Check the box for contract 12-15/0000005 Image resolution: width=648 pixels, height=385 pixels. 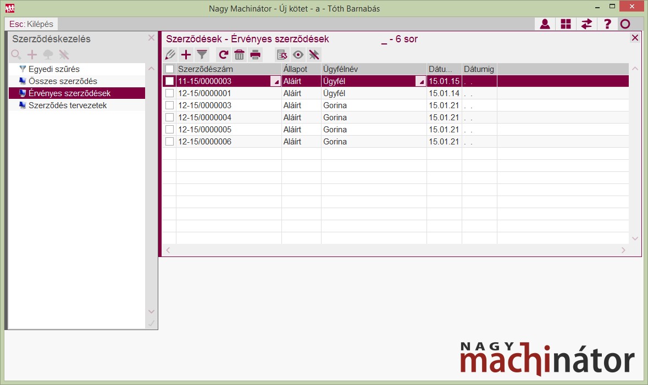pos(169,129)
